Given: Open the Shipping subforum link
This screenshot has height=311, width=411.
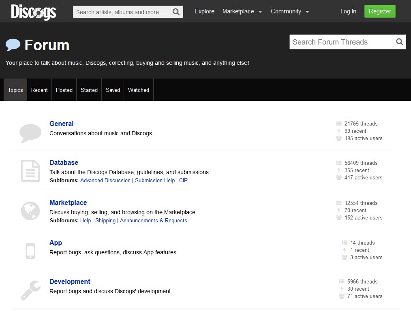Looking at the screenshot, I should pos(105,220).
